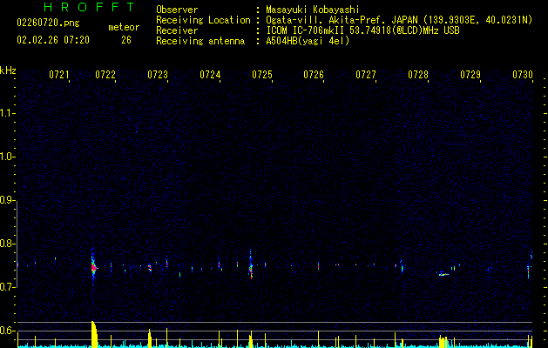Click the 0721 time marker
The height and width of the screenshot is (348, 548).
click(58, 75)
